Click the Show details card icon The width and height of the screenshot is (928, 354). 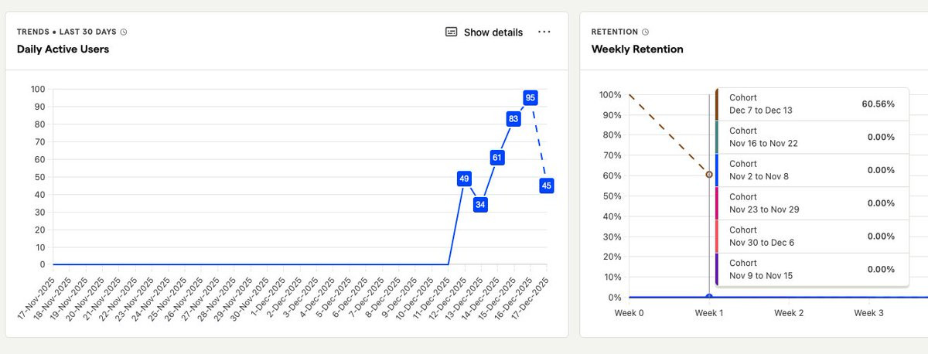click(452, 32)
